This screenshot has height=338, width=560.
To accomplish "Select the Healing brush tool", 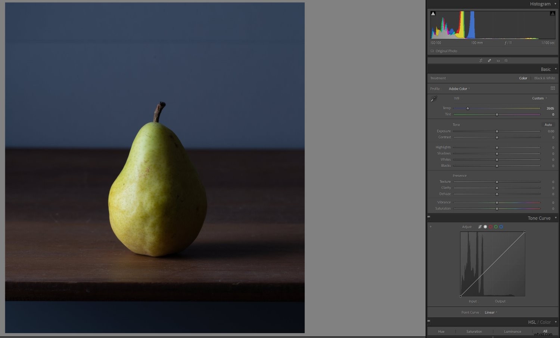I will (x=489, y=60).
